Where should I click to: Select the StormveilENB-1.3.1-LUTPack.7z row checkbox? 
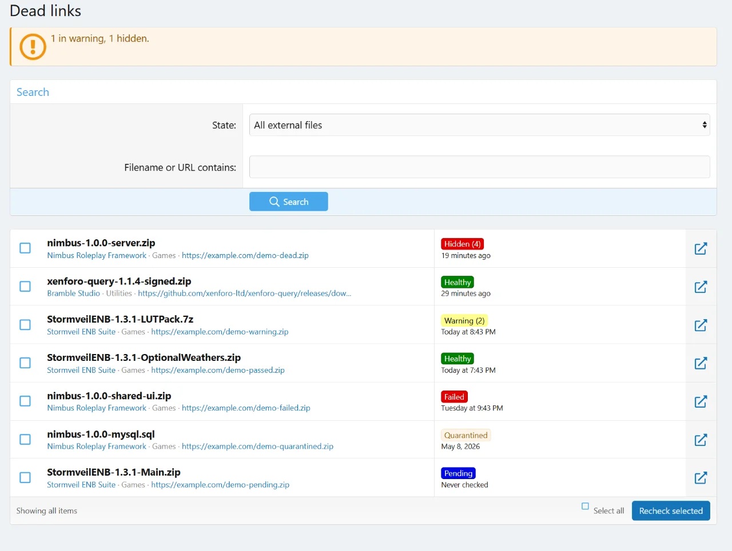click(25, 324)
